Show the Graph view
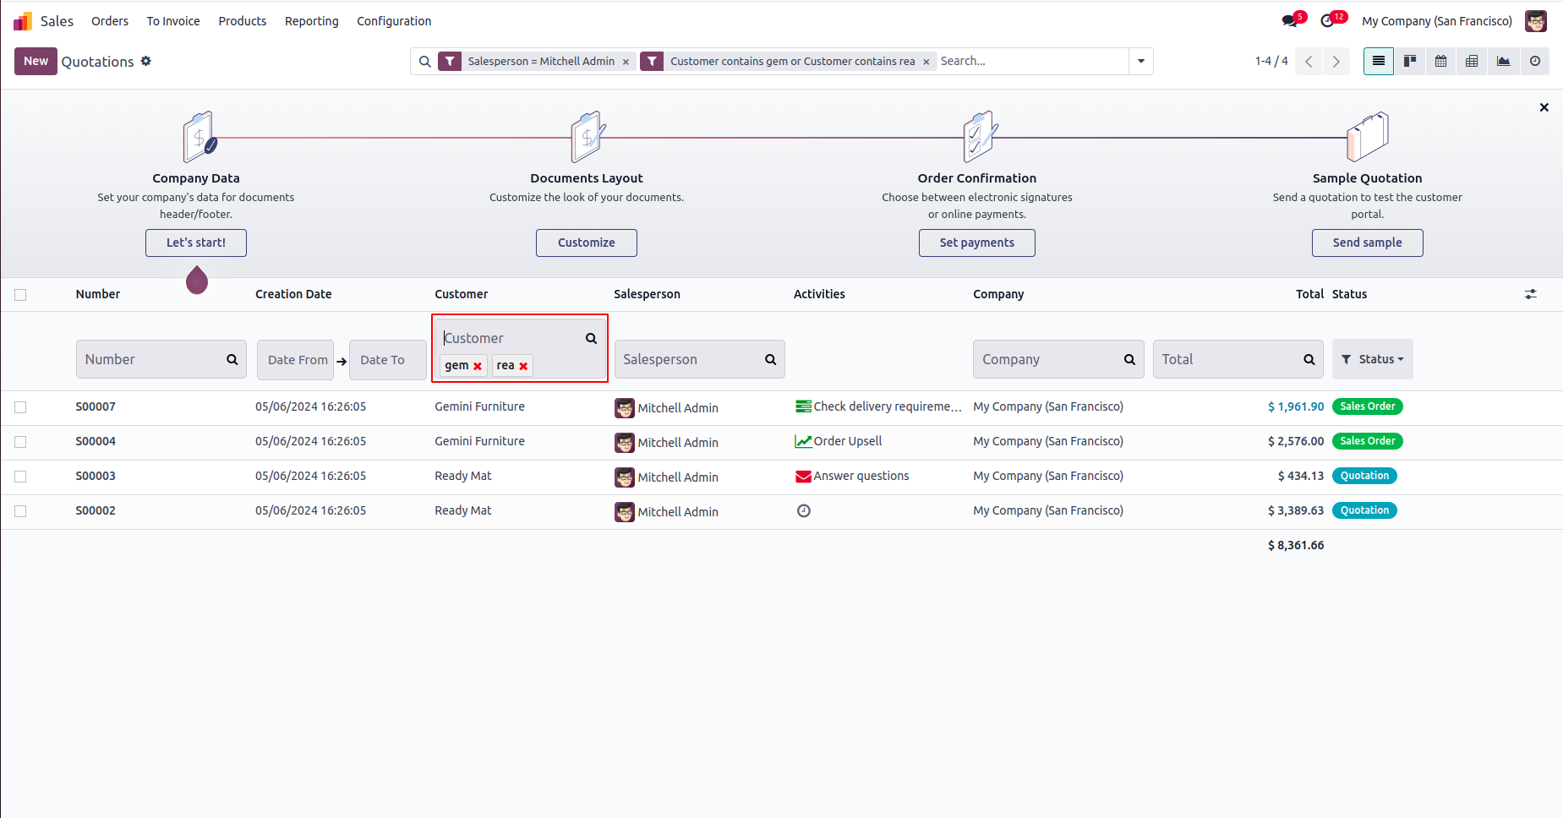This screenshot has height=818, width=1563. (1503, 61)
